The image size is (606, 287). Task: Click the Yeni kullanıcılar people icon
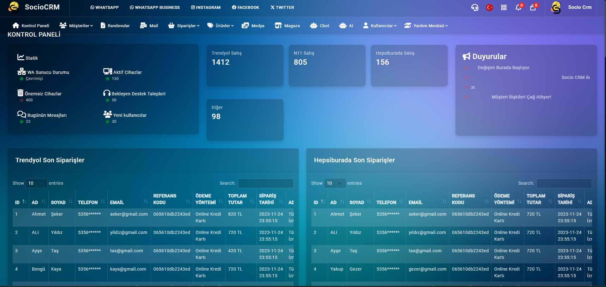point(108,114)
